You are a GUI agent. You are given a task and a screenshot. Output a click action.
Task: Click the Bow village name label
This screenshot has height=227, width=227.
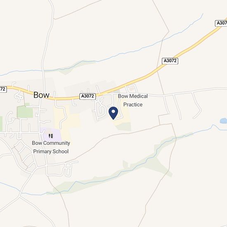tap(41, 95)
